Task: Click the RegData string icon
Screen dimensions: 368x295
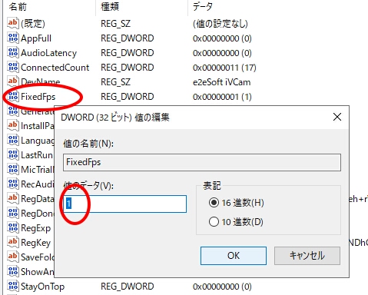Action: click(13, 198)
